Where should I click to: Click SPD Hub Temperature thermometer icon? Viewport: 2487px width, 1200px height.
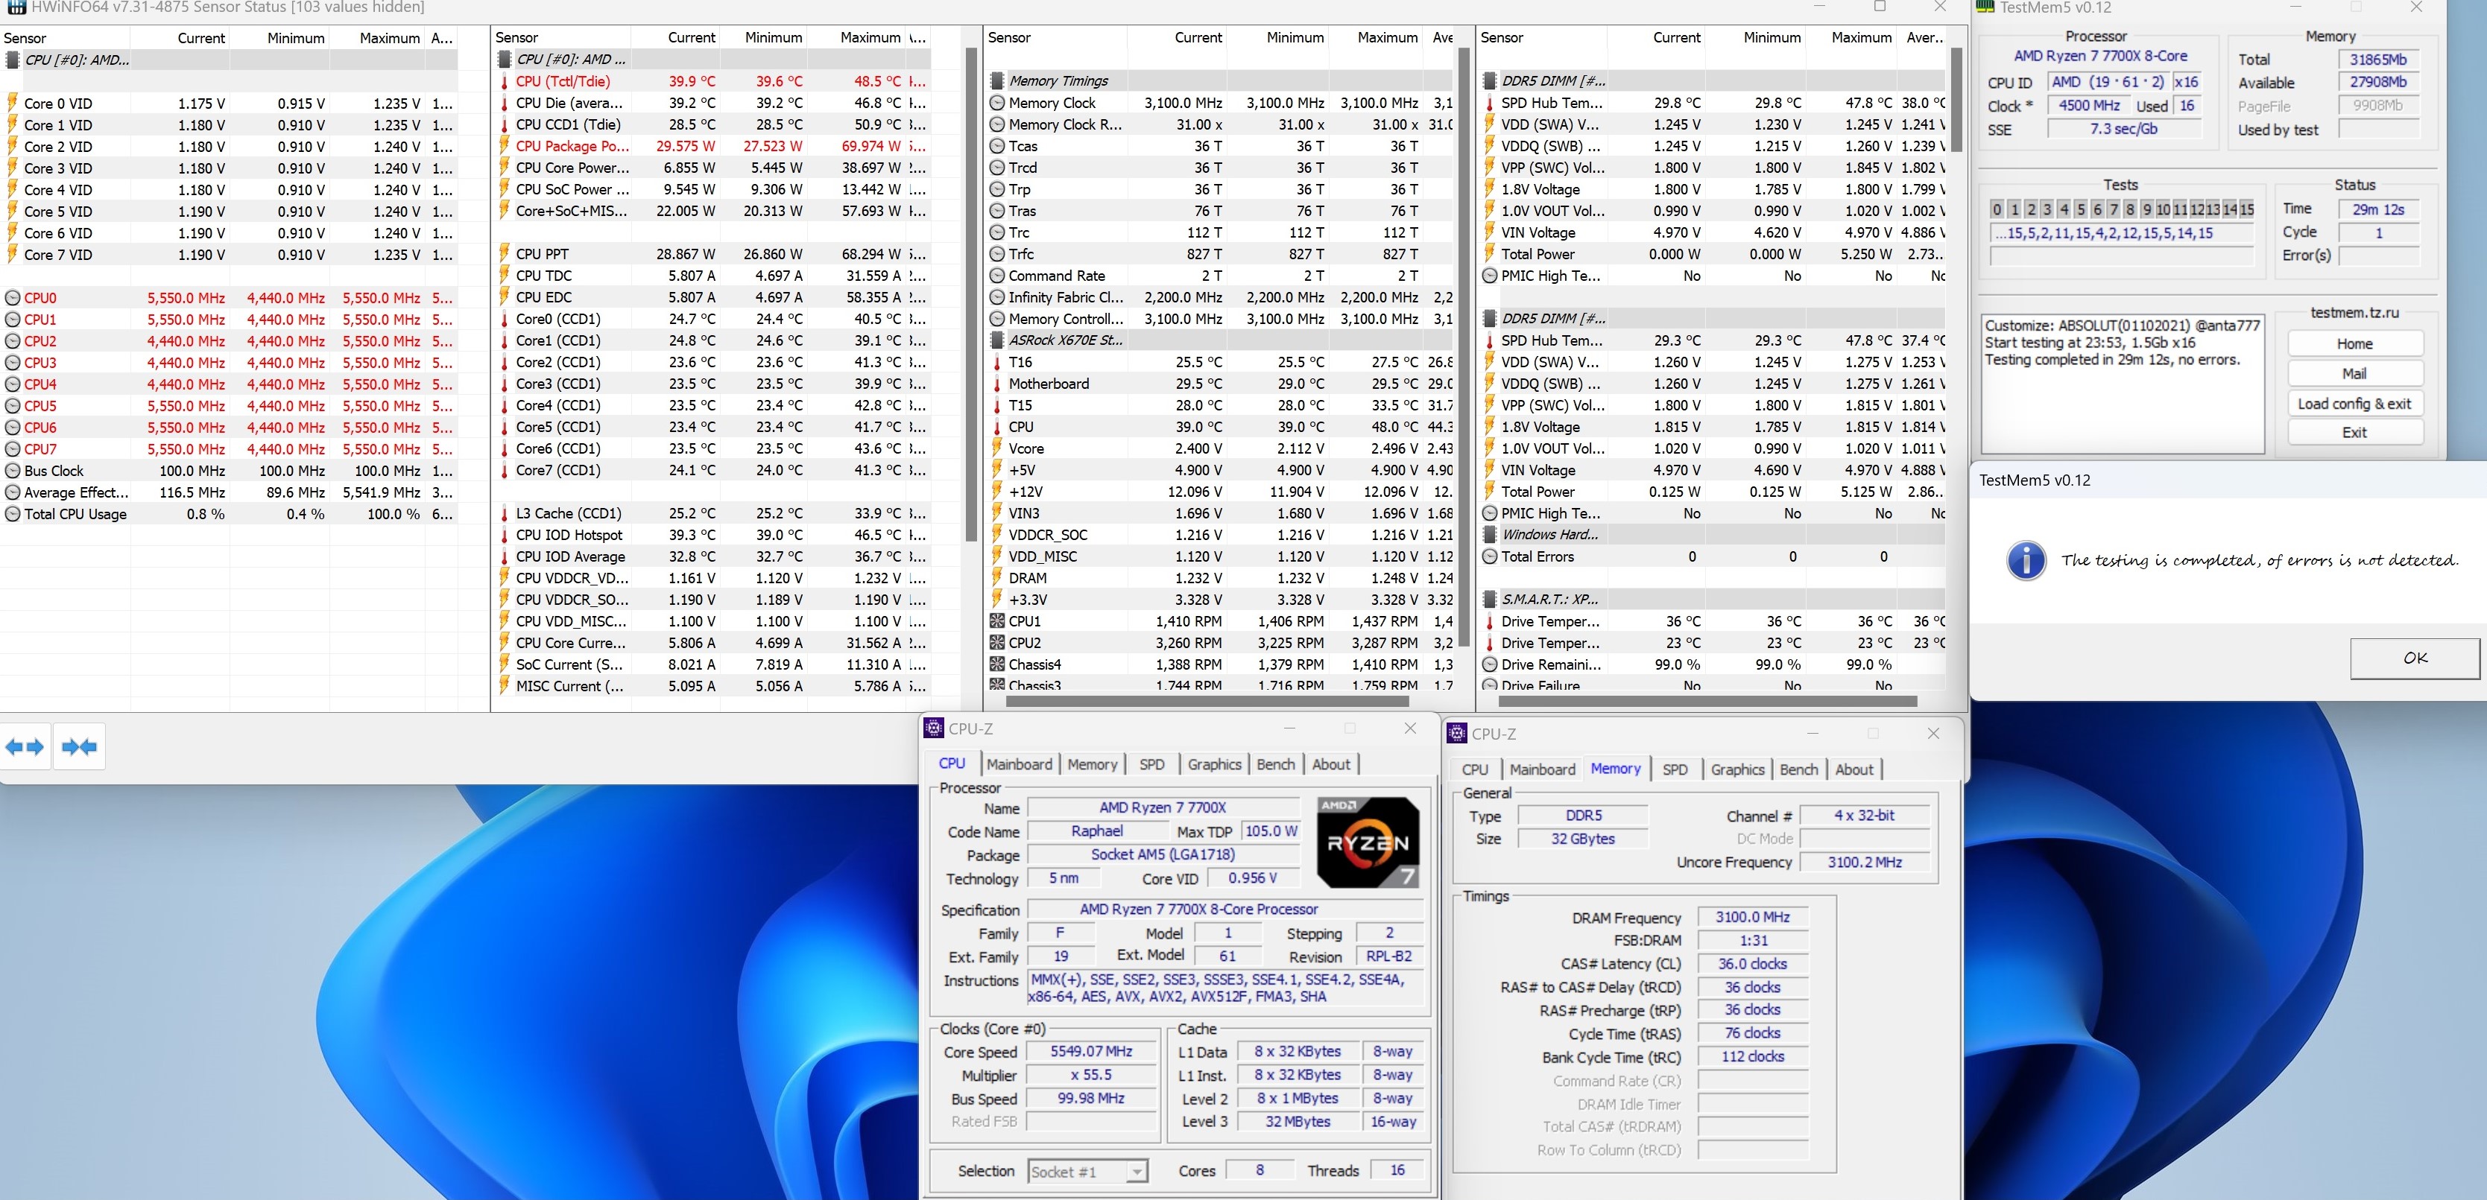coord(1490,104)
